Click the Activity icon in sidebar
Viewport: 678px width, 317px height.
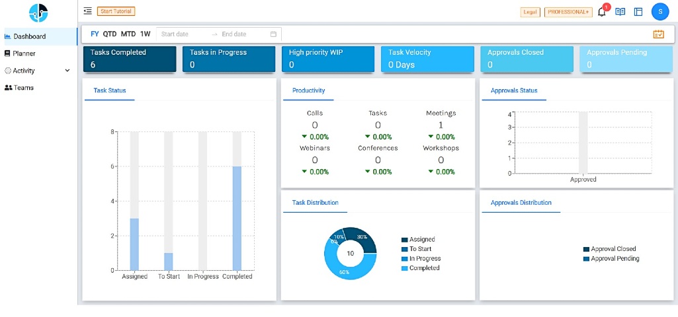(x=7, y=71)
